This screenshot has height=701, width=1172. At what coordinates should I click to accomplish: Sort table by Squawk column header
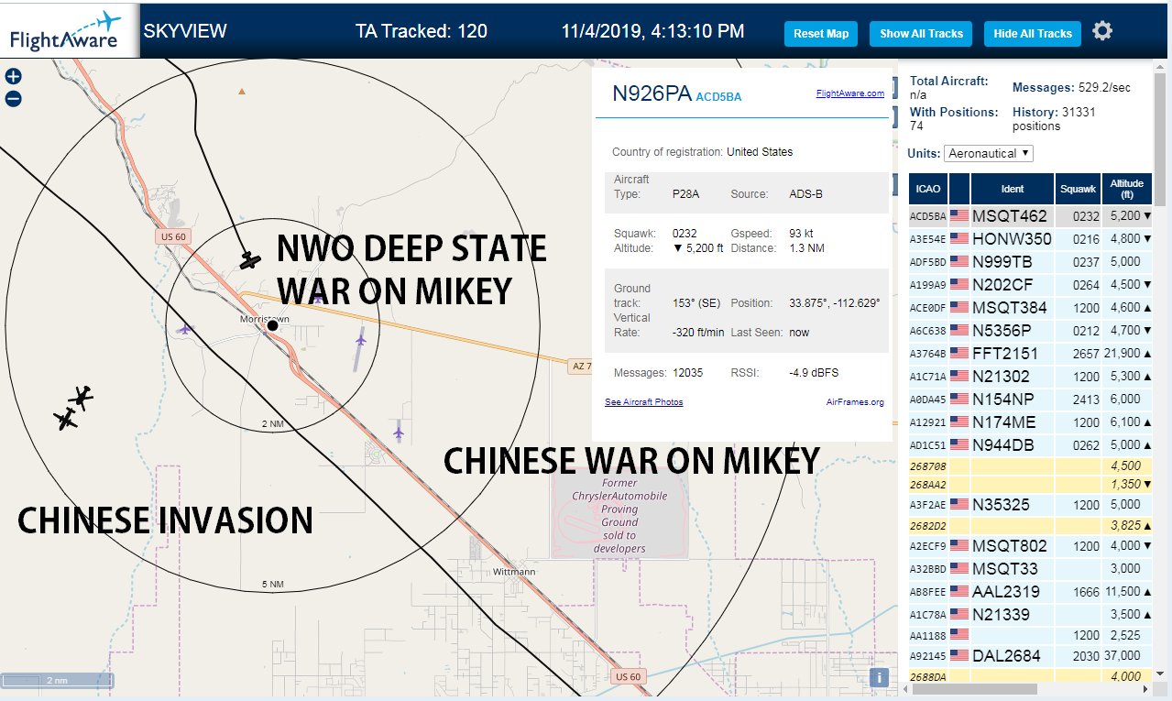point(1078,189)
